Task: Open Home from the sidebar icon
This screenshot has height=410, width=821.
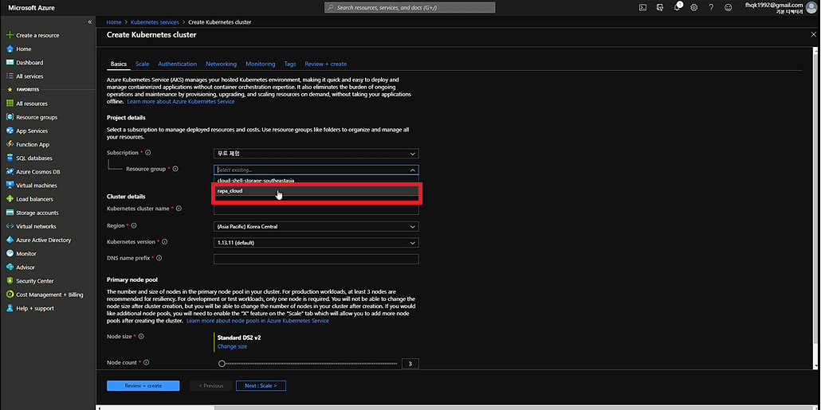Action: [x=10, y=49]
